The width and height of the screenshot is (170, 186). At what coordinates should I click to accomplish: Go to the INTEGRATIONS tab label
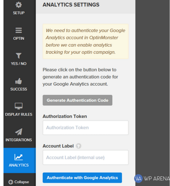point(19,140)
